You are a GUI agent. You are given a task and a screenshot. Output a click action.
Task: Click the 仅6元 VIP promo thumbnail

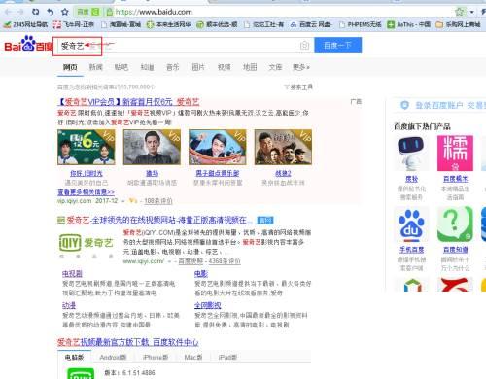pyautogui.click(x=87, y=147)
